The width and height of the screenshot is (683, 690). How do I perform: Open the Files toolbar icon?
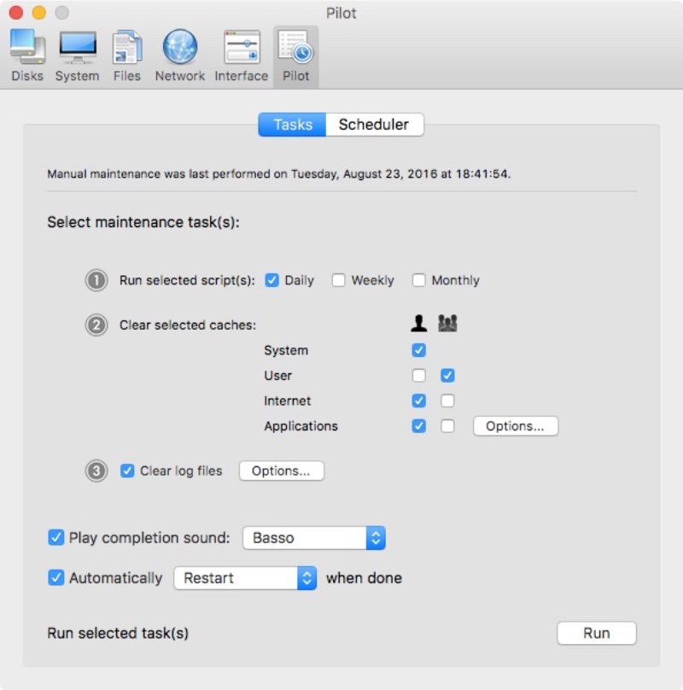[127, 55]
